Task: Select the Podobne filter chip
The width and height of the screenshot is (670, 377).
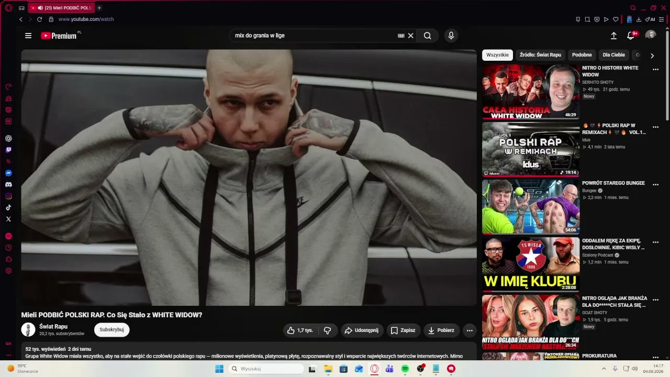Action: point(582,55)
